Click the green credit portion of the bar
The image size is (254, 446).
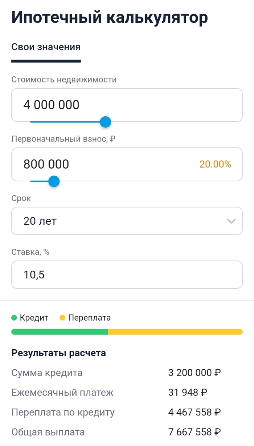60,332
